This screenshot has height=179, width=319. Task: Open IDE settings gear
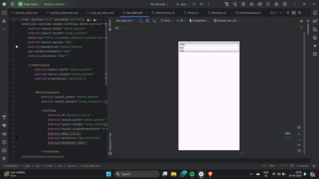[x=276, y=4]
